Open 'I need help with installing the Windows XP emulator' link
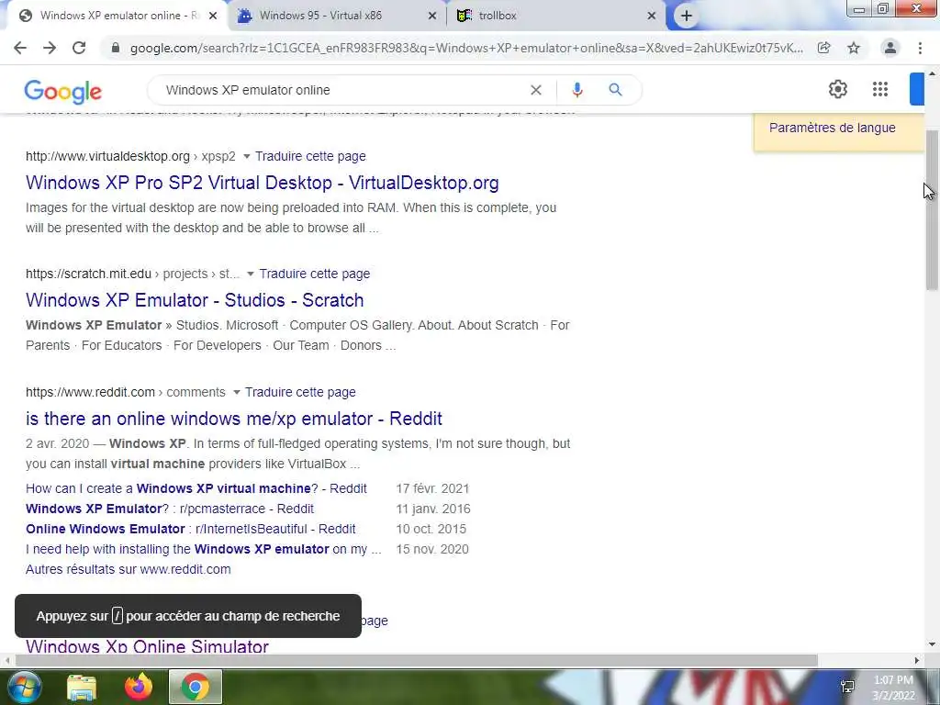This screenshot has width=940, height=705. click(x=203, y=549)
